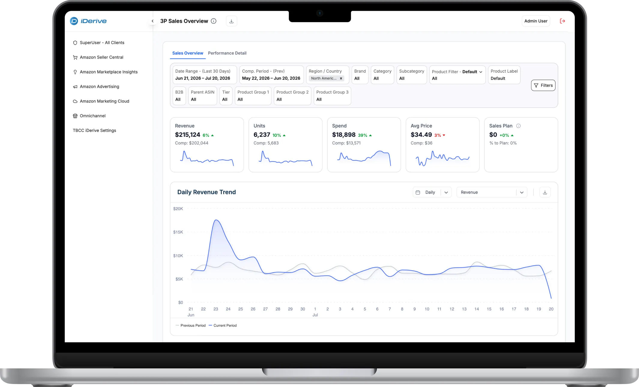Toggle Previous Period legend series
The height and width of the screenshot is (387, 639).
click(x=191, y=325)
